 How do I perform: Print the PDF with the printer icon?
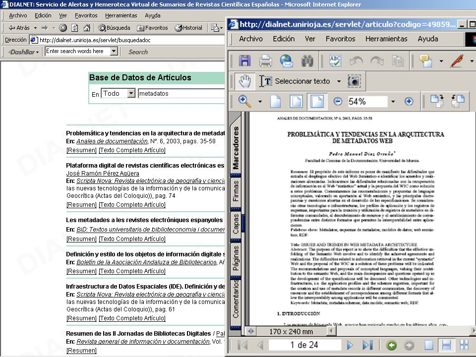pos(265,60)
